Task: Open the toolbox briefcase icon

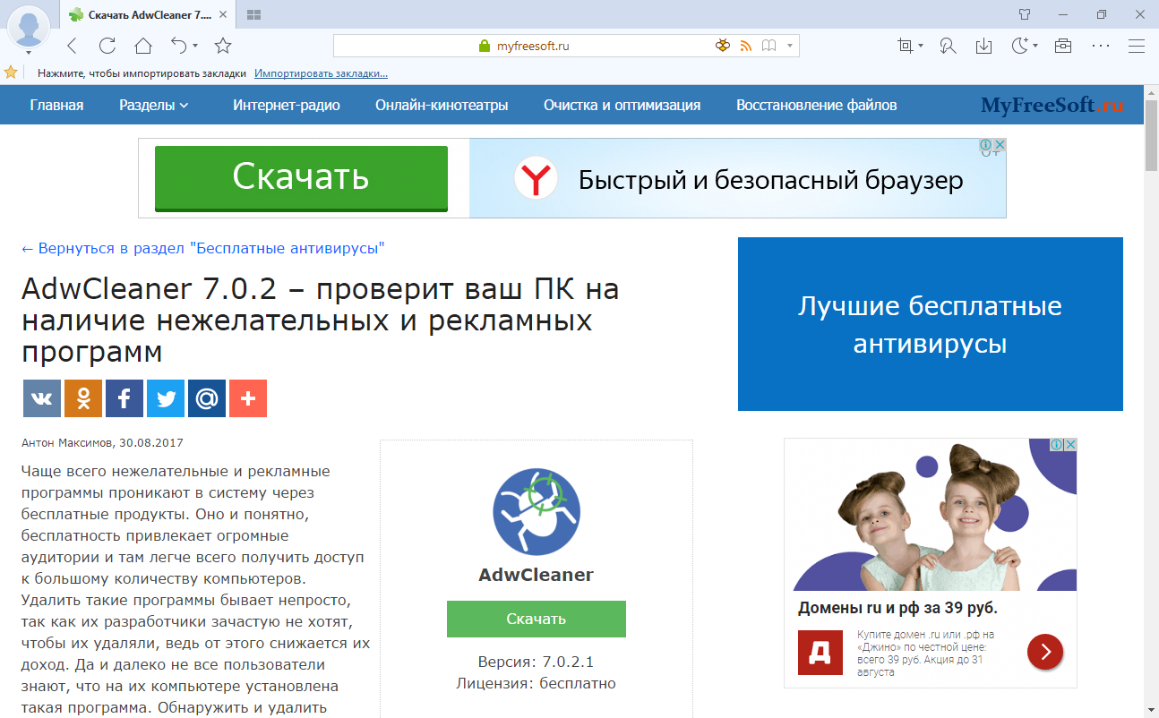Action: (x=1063, y=46)
